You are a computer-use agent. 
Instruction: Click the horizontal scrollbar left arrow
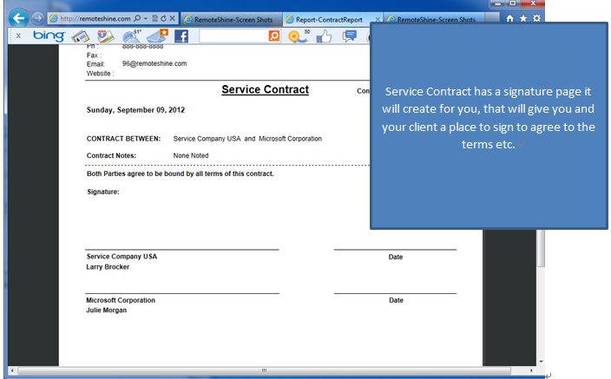click(x=12, y=370)
